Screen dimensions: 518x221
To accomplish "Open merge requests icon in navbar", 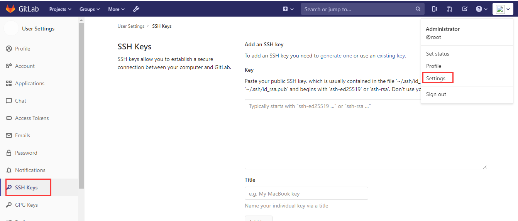I will point(450,9).
